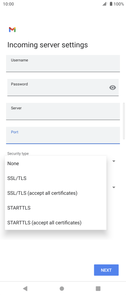Open recent apps square button

(98, 288)
